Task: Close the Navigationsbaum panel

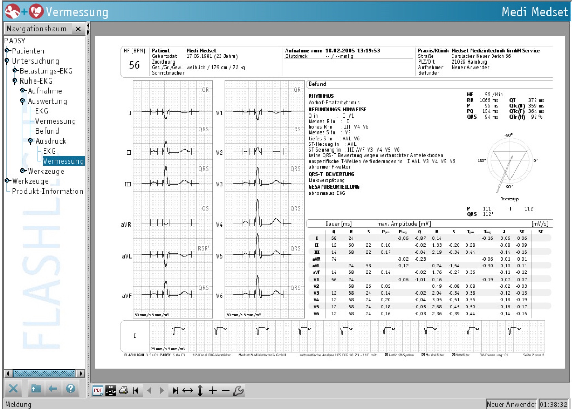Action: (x=78, y=29)
